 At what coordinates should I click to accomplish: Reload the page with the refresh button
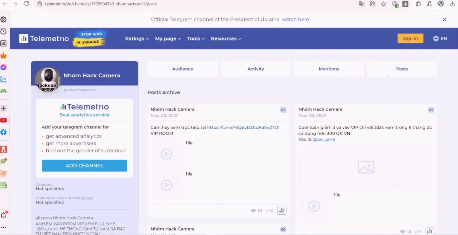pyautogui.click(x=26, y=4)
